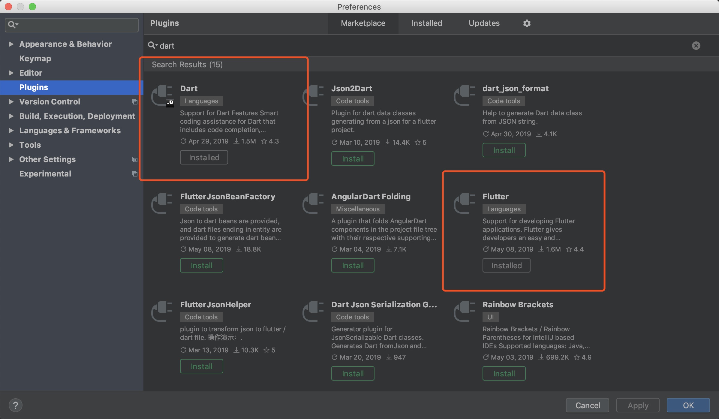Open the plugins gear settings icon
Screen dimensions: 719x419
click(x=527, y=23)
